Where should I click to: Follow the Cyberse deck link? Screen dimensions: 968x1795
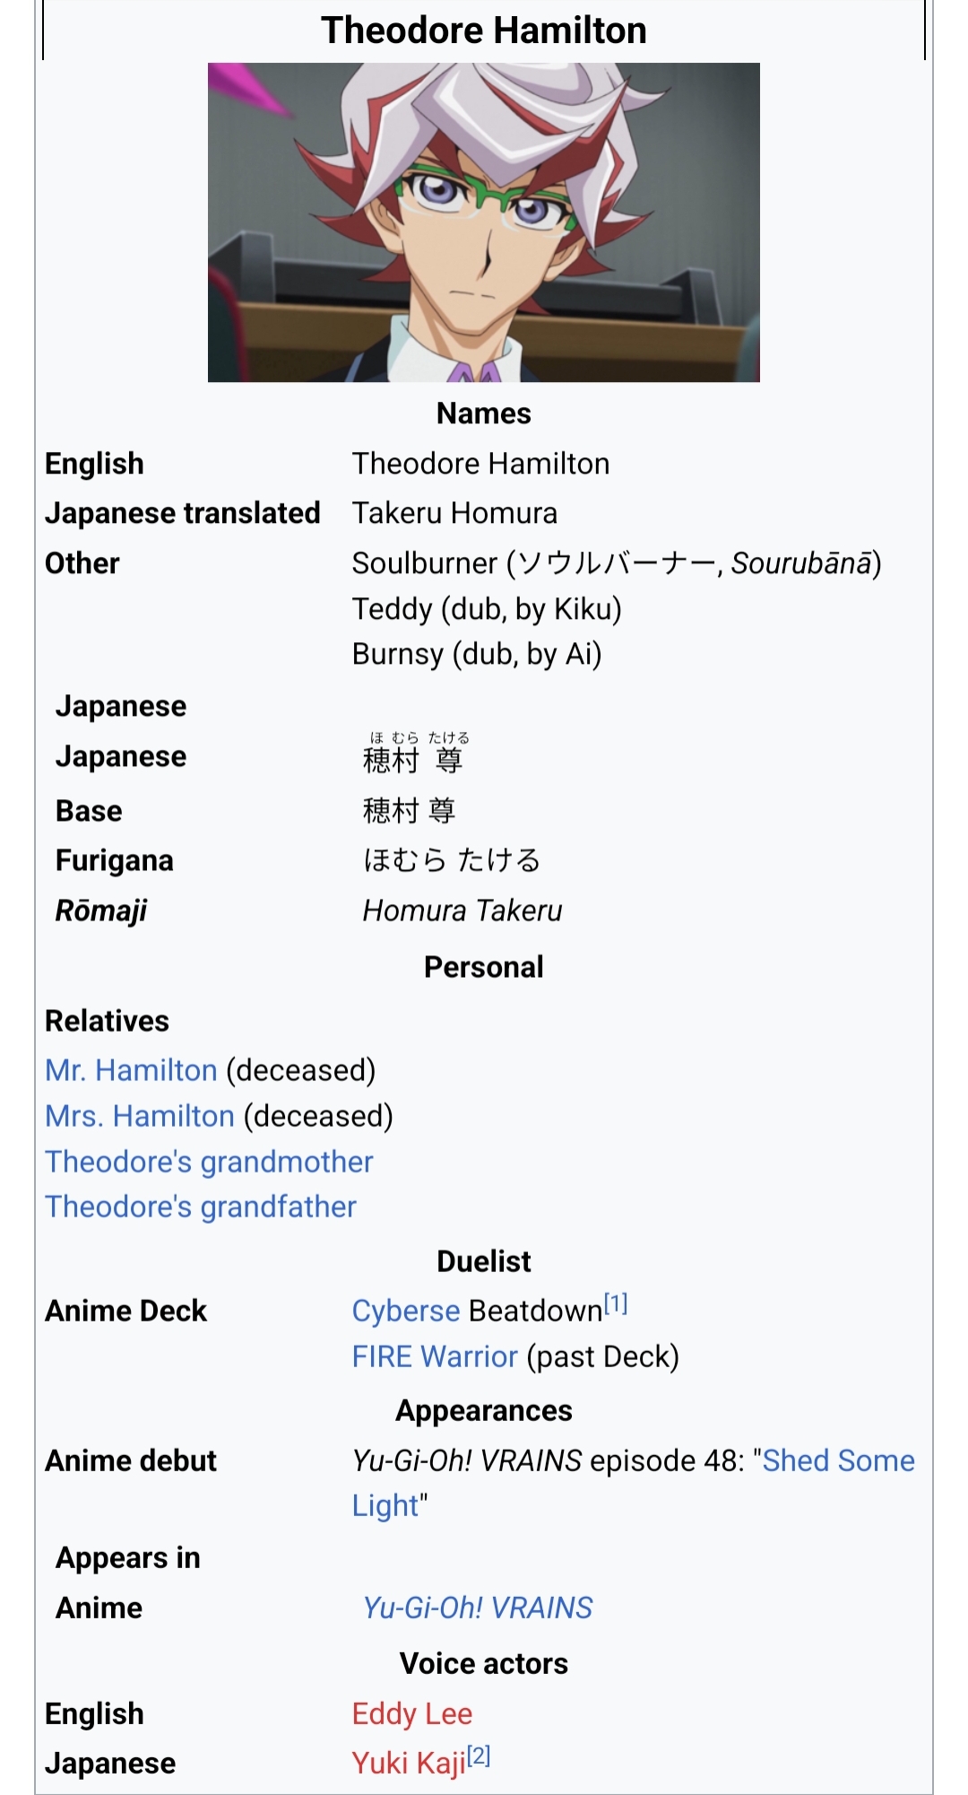tap(406, 1311)
